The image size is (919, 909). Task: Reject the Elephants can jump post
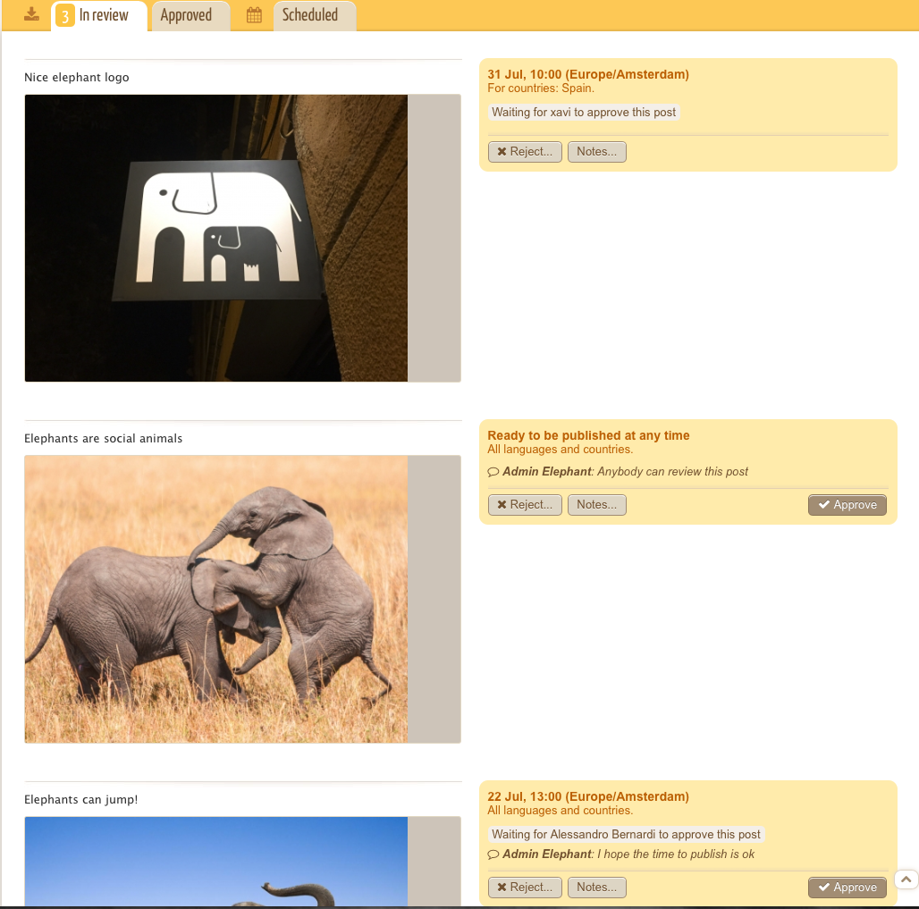(525, 888)
